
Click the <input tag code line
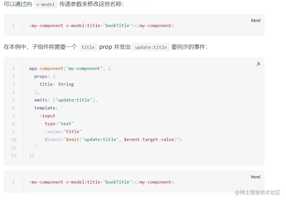(47, 116)
